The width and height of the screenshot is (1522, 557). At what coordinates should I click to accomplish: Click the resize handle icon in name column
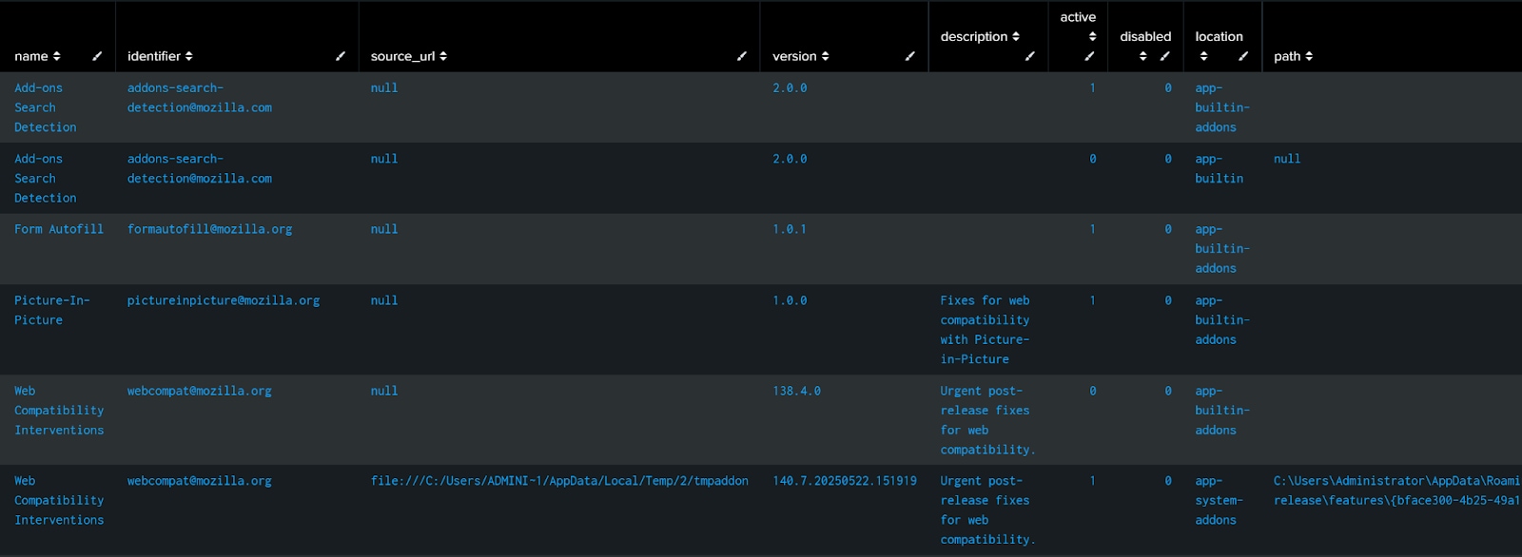pos(97,56)
